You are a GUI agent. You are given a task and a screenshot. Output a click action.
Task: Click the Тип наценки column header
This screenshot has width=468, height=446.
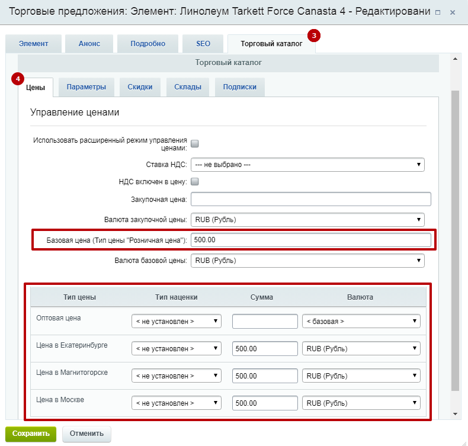[177, 297]
